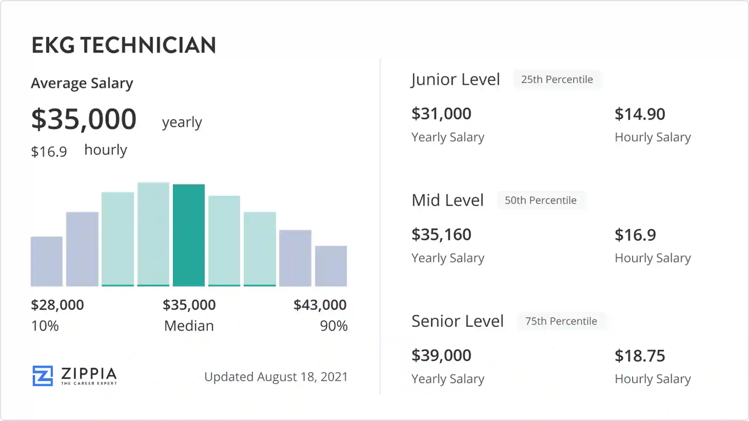Click the Updated August 18, 2021 text

276,377
